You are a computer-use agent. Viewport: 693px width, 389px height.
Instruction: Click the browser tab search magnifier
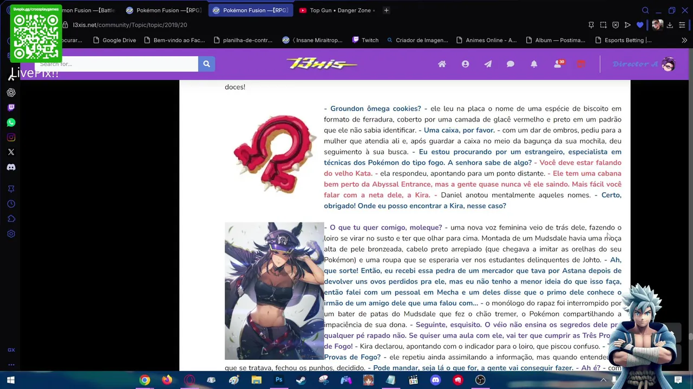coord(645,10)
